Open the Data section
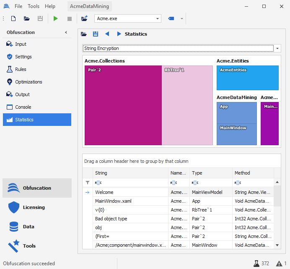The height and width of the screenshot is (269, 290). pos(28,227)
